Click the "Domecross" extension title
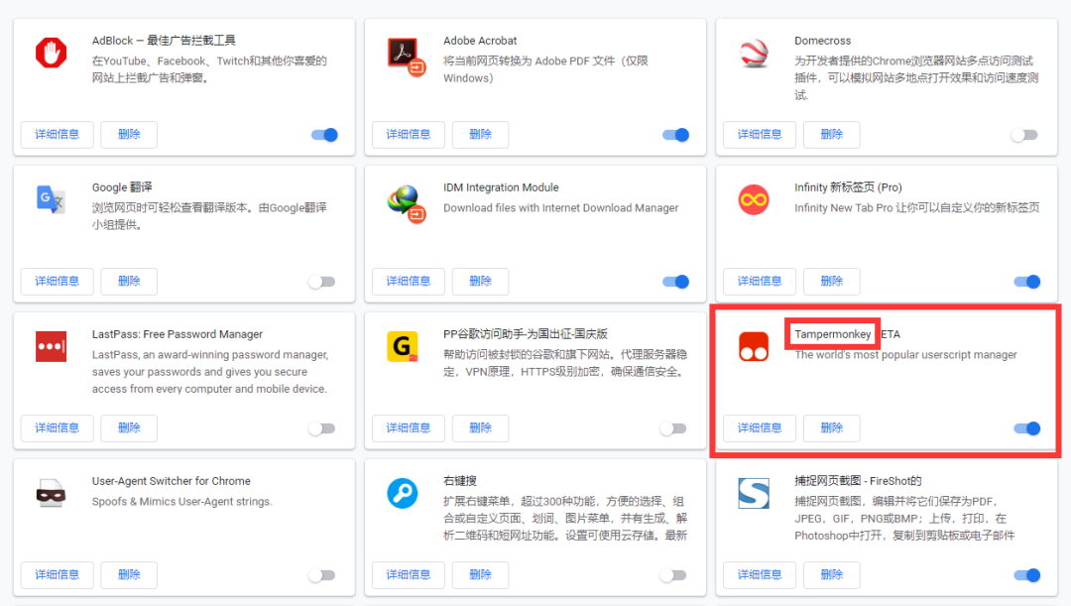This screenshot has width=1071, height=606. 822,41
